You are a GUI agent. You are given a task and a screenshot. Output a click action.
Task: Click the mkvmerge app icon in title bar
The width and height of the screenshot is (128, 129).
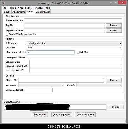3,3
